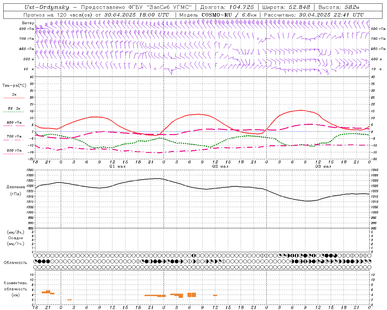Click the forecast start time 30.04.2025 18:00 UTC
387x310 pixels.
pos(137,15)
